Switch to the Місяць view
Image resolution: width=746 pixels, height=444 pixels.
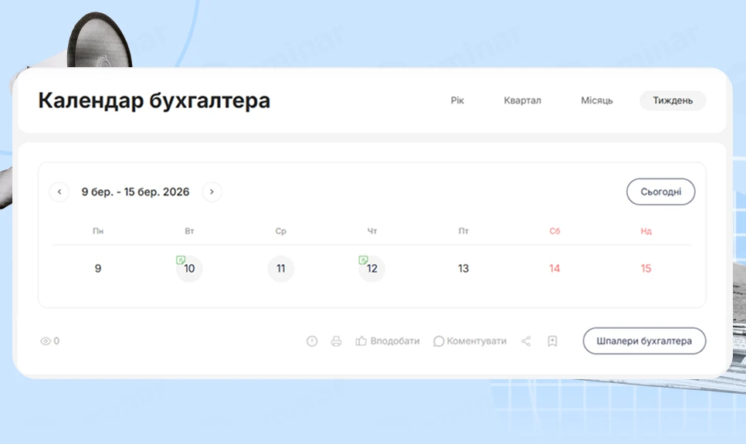pyautogui.click(x=597, y=100)
